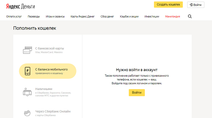Open the Яндекс Деньги logo home link

point(21,6)
